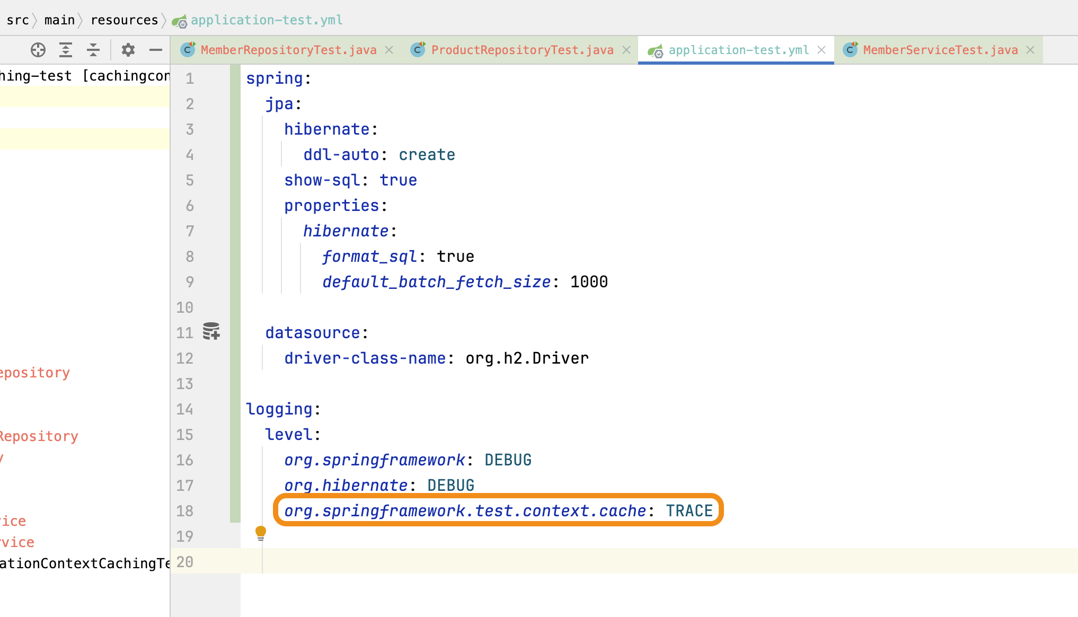
Task: Click the org.springframework logging key on line 16
Action: click(x=374, y=460)
